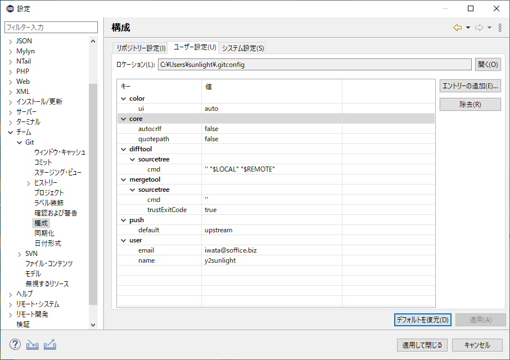Click the デフォルトを復元 button
The image size is (510, 360).
pyautogui.click(x=423, y=319)
